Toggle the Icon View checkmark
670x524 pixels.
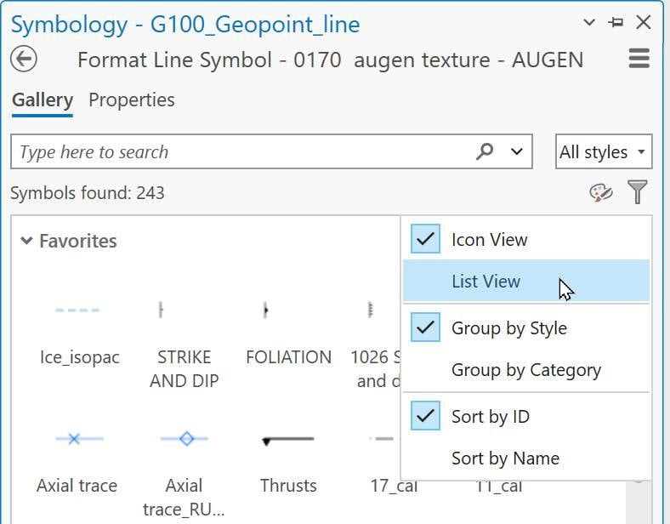click(425, 239)
